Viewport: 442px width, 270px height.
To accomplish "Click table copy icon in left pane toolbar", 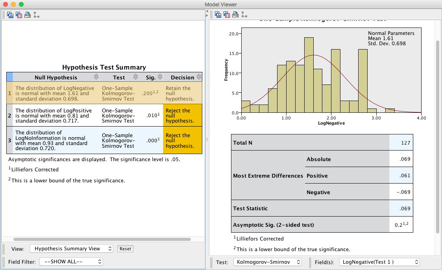I will 19,15.
